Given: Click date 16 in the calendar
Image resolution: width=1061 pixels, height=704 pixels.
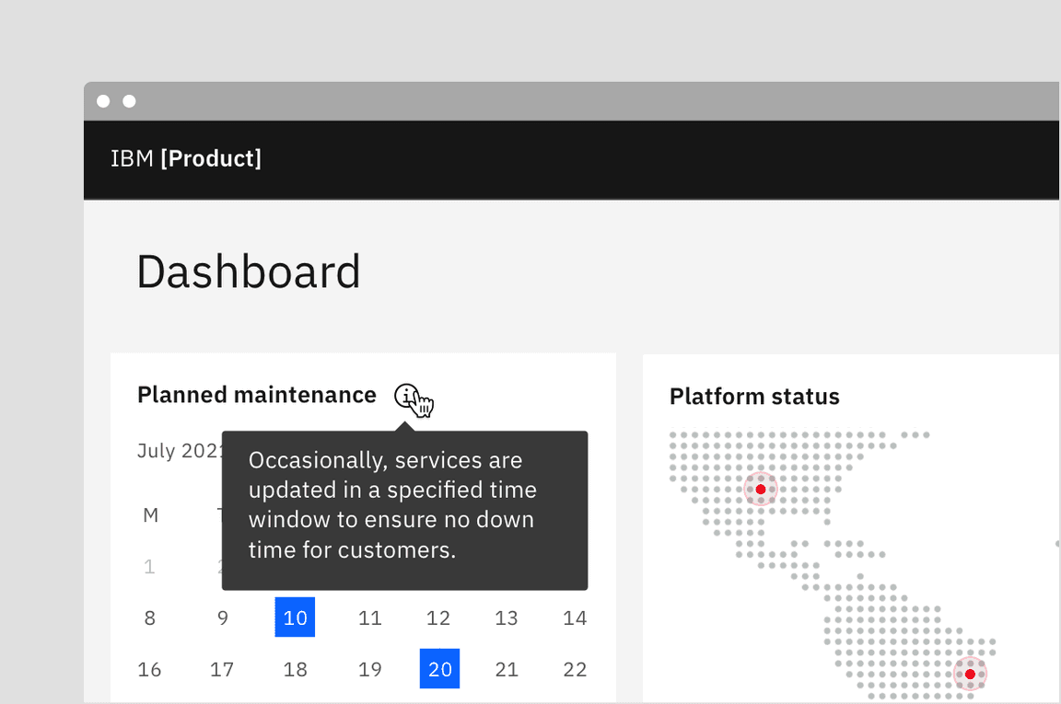Looking at the screenshot, I should pyautogui.click(x=150, y=669).
